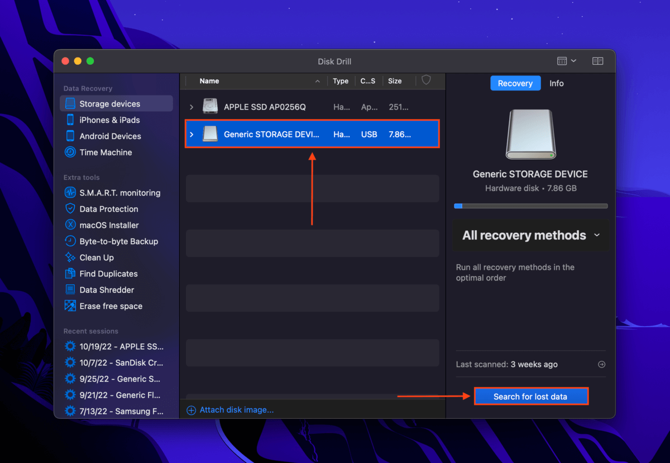The height and width of the screenshot is (463, 670).
Task: Switch to the Info tab
Action: (x=557, y=83)
